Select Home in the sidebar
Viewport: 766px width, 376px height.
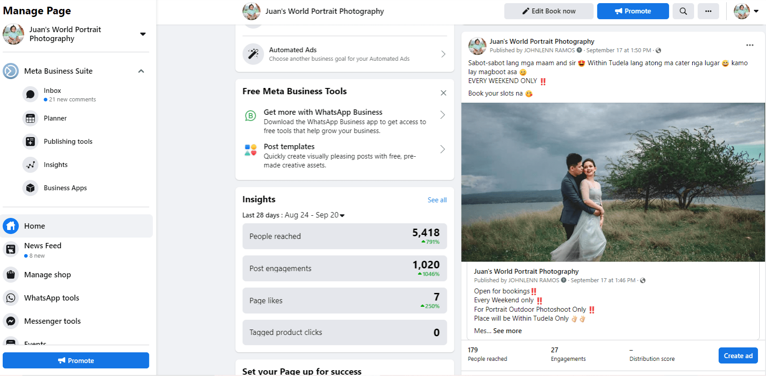point(34,226)
